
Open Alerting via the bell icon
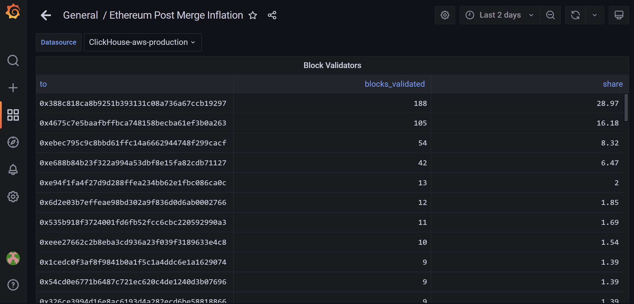(x=13, y=169)
